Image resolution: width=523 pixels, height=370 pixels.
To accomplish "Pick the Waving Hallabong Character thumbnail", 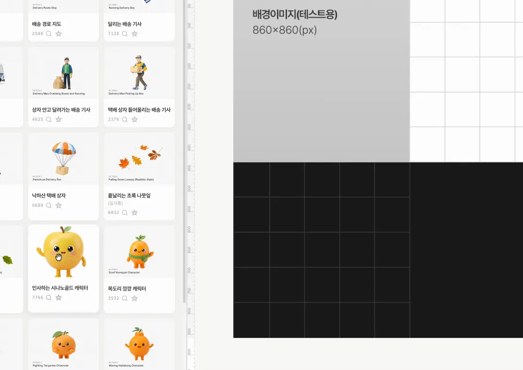I will (139, 344).
